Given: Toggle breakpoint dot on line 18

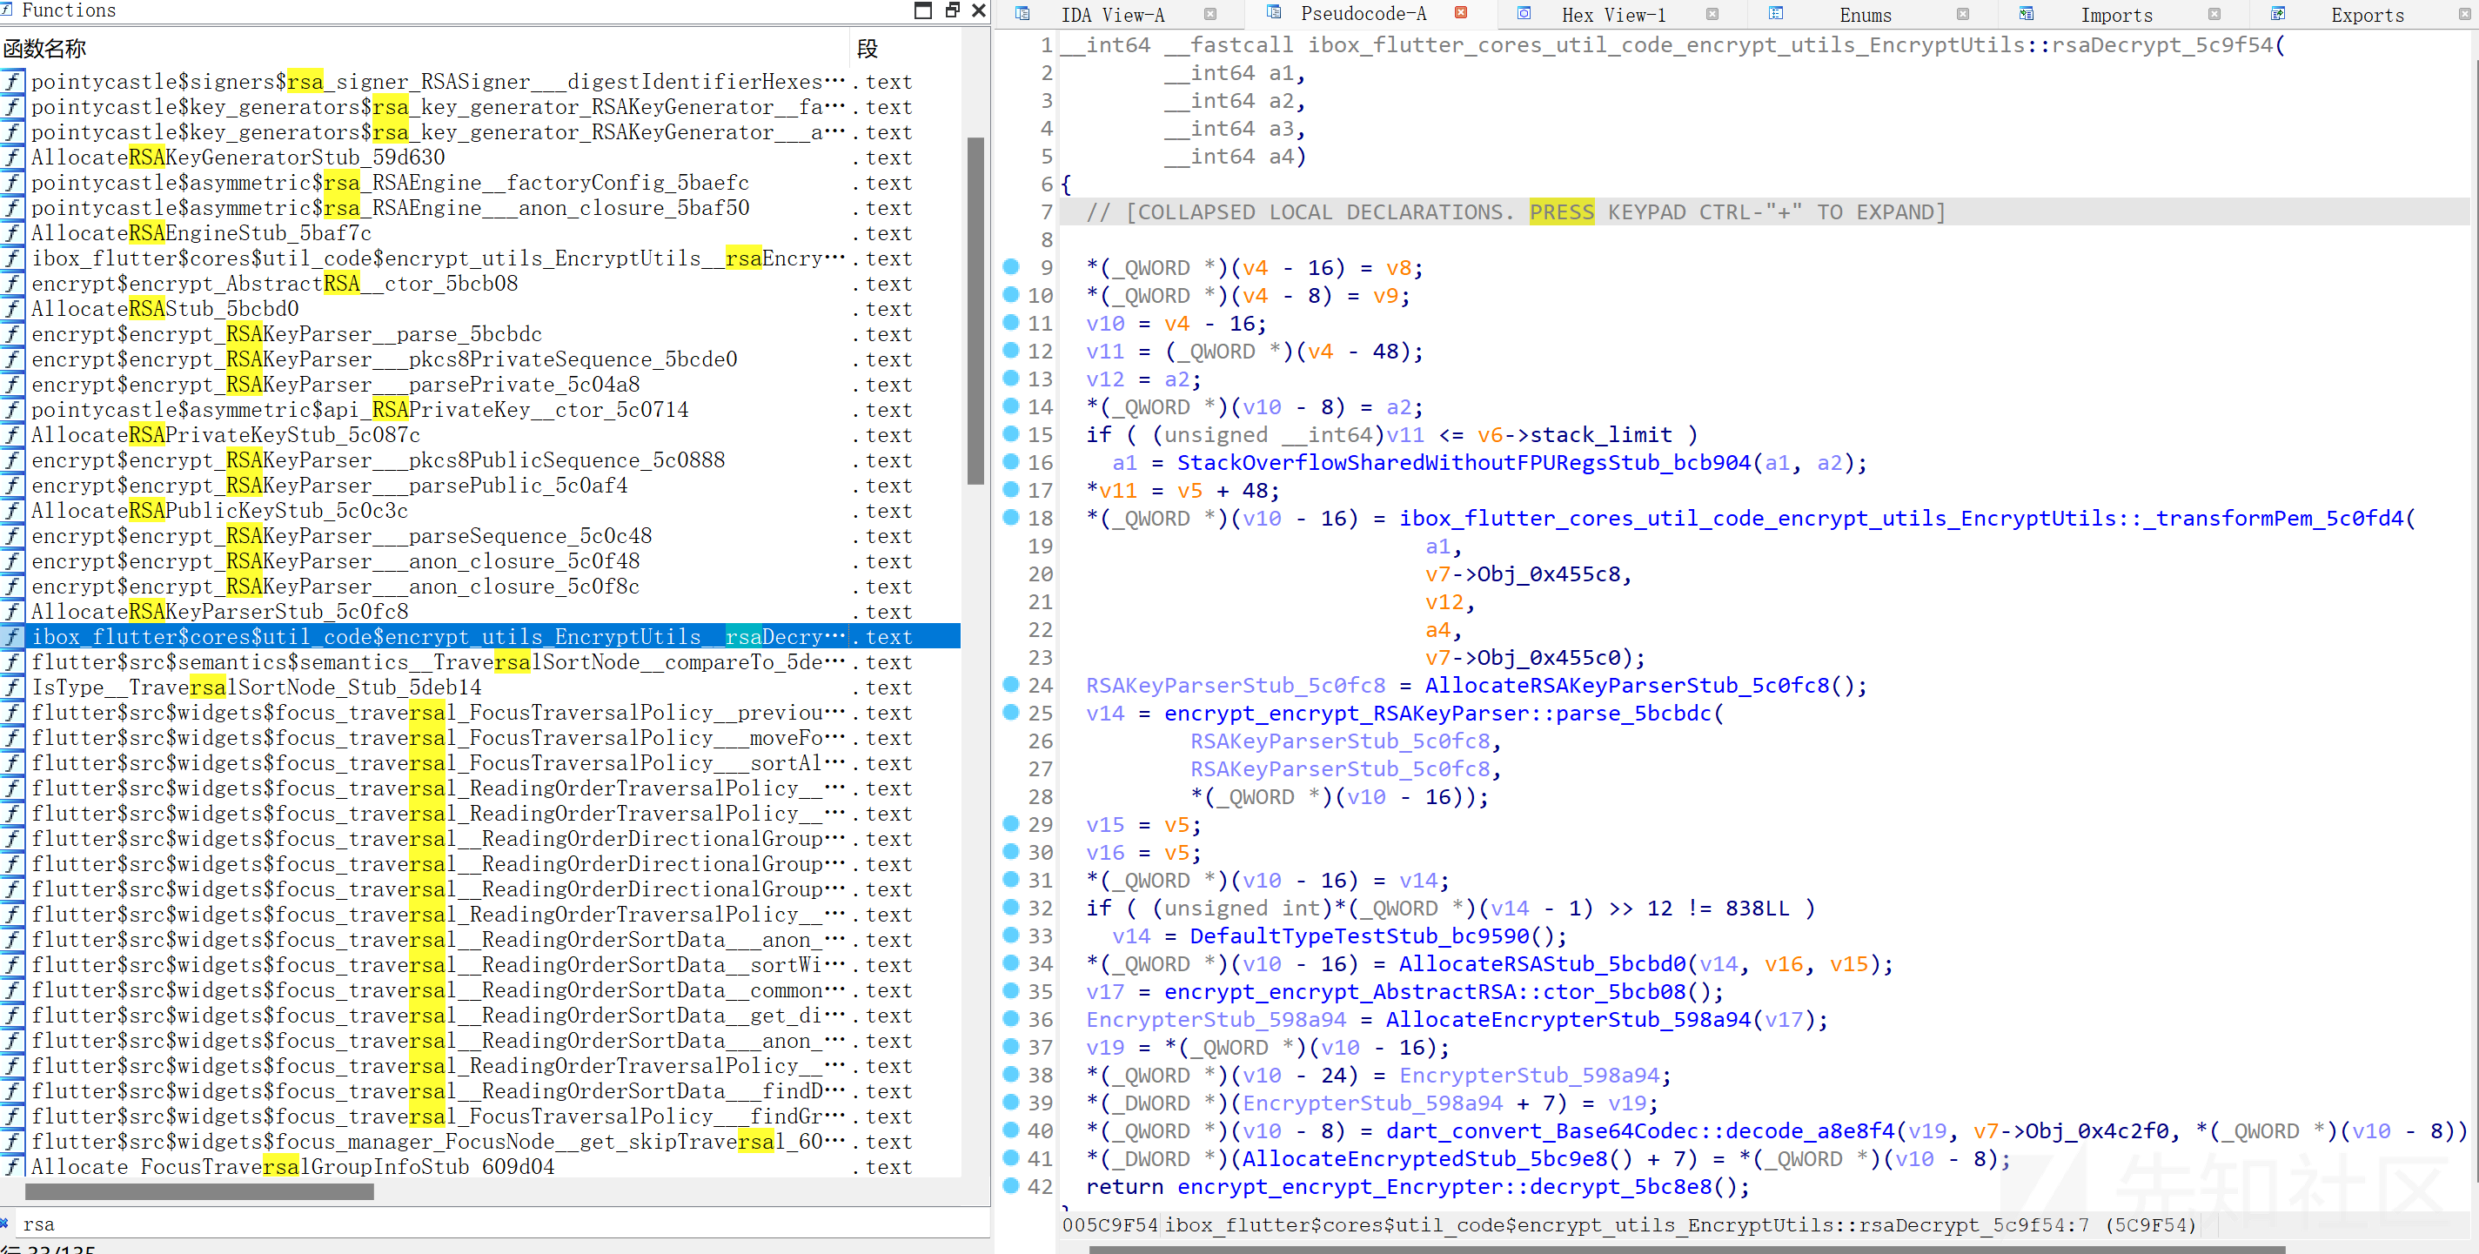Looking at the screenshot, I should pos(1010,518).
